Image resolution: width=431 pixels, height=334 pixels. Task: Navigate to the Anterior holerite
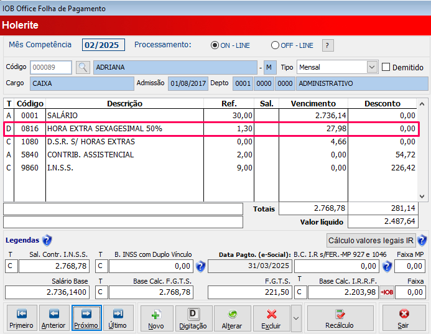pyautogui.click(x=53, y=318)
